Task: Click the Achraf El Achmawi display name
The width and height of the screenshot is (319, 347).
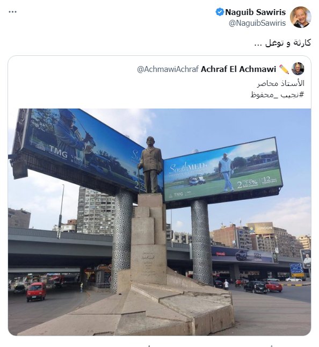Action: point(238,69)
